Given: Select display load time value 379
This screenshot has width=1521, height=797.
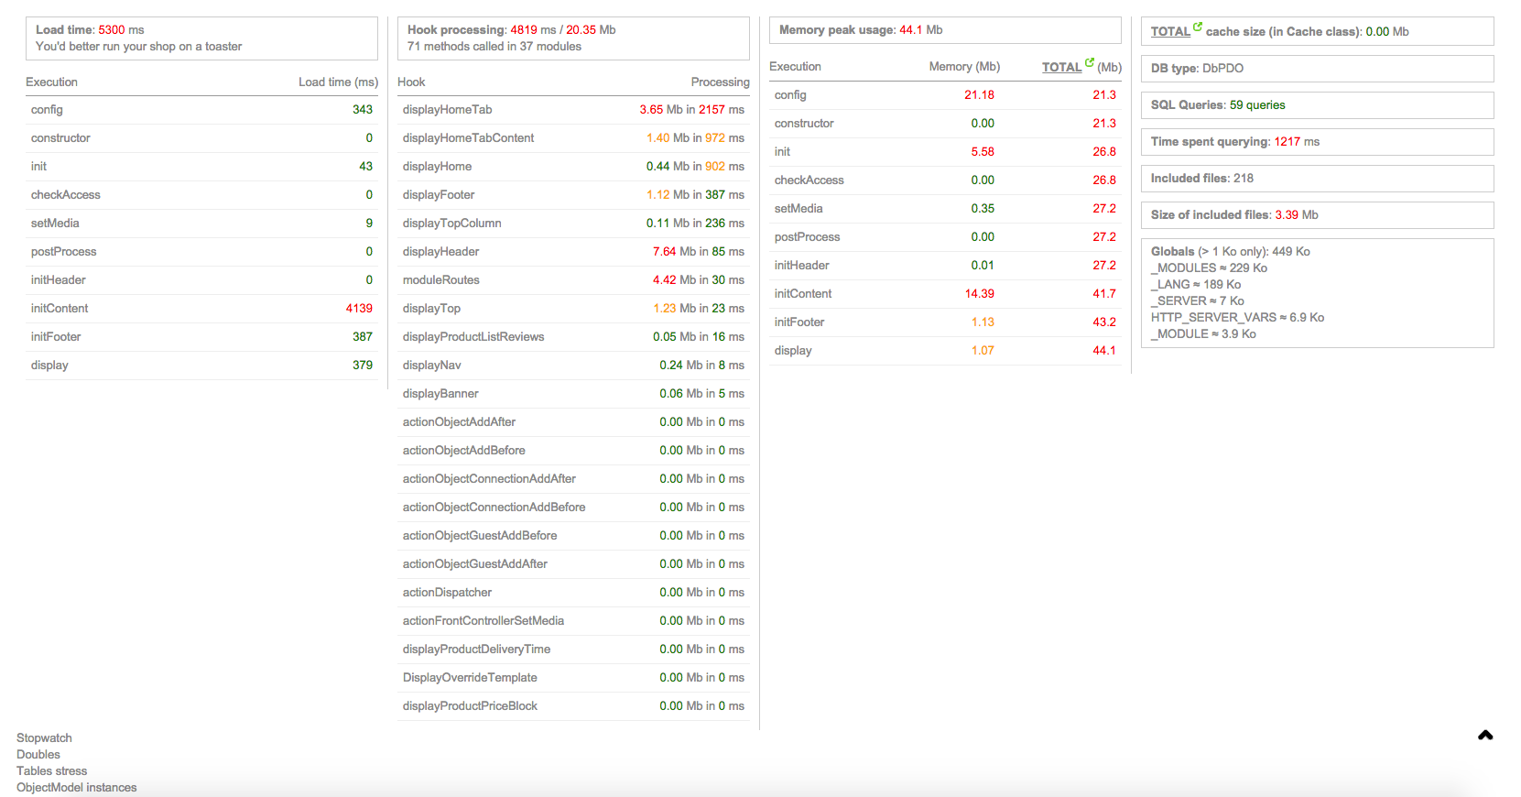Looking at the screenshot, I should coord(363,366).
